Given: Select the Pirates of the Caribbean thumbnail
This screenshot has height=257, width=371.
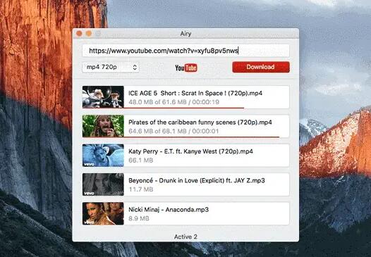Looking at the screenshot, I should 103,126.
